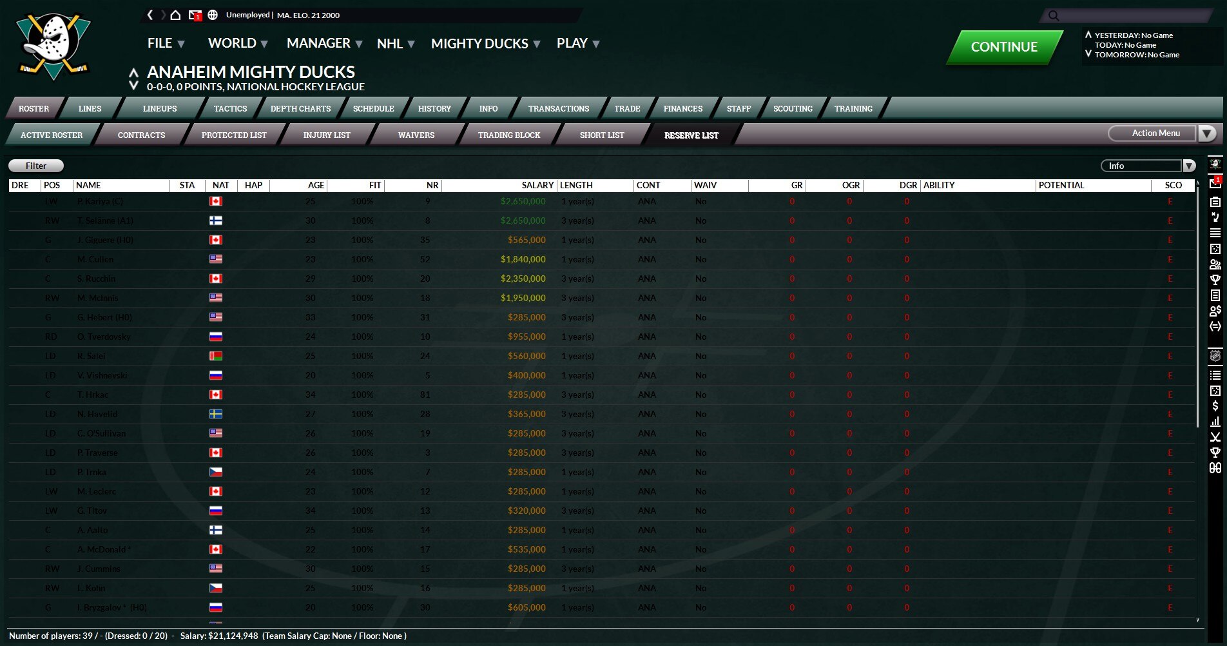Viewport: 1227px width, 646px height.
Task: Open the team lines list icon in the sidebar
Action: (x=1215, y=233)
